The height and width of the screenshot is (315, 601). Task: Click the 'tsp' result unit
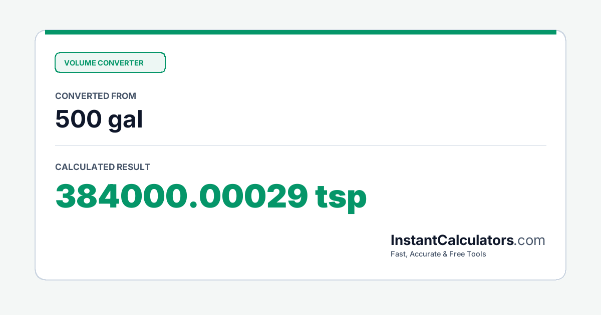click(x=341, y=198)
